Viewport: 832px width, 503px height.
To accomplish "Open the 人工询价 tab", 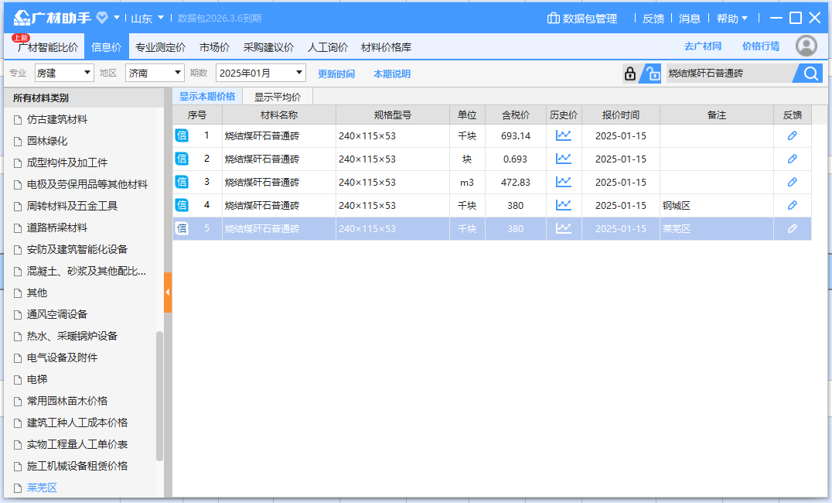I will [x=327, y=46].
